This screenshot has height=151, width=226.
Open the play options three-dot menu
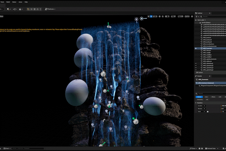point(40,9)
